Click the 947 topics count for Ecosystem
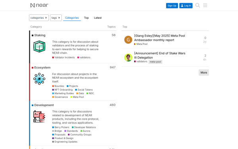 113,68
